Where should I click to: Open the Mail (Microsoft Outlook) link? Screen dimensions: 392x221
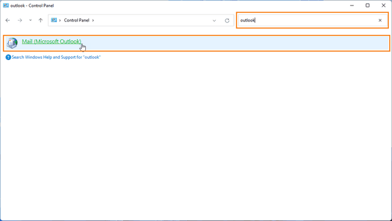pyautogui.click(x=51, y=42)
